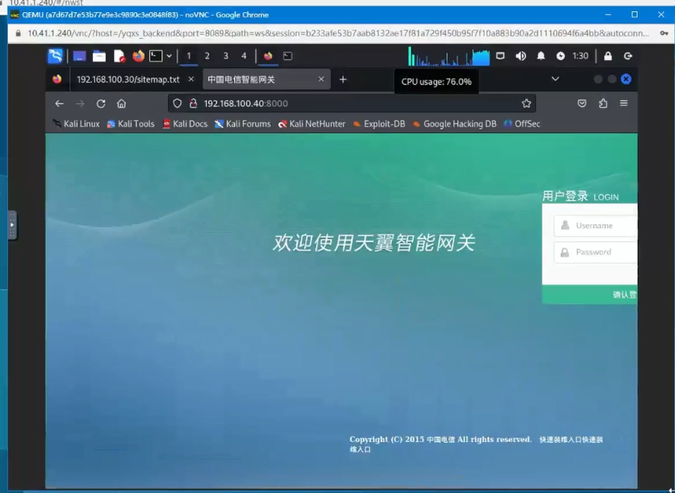The image size is (675, 493).
Task: Reload the current page
Action: click(100, 103)
